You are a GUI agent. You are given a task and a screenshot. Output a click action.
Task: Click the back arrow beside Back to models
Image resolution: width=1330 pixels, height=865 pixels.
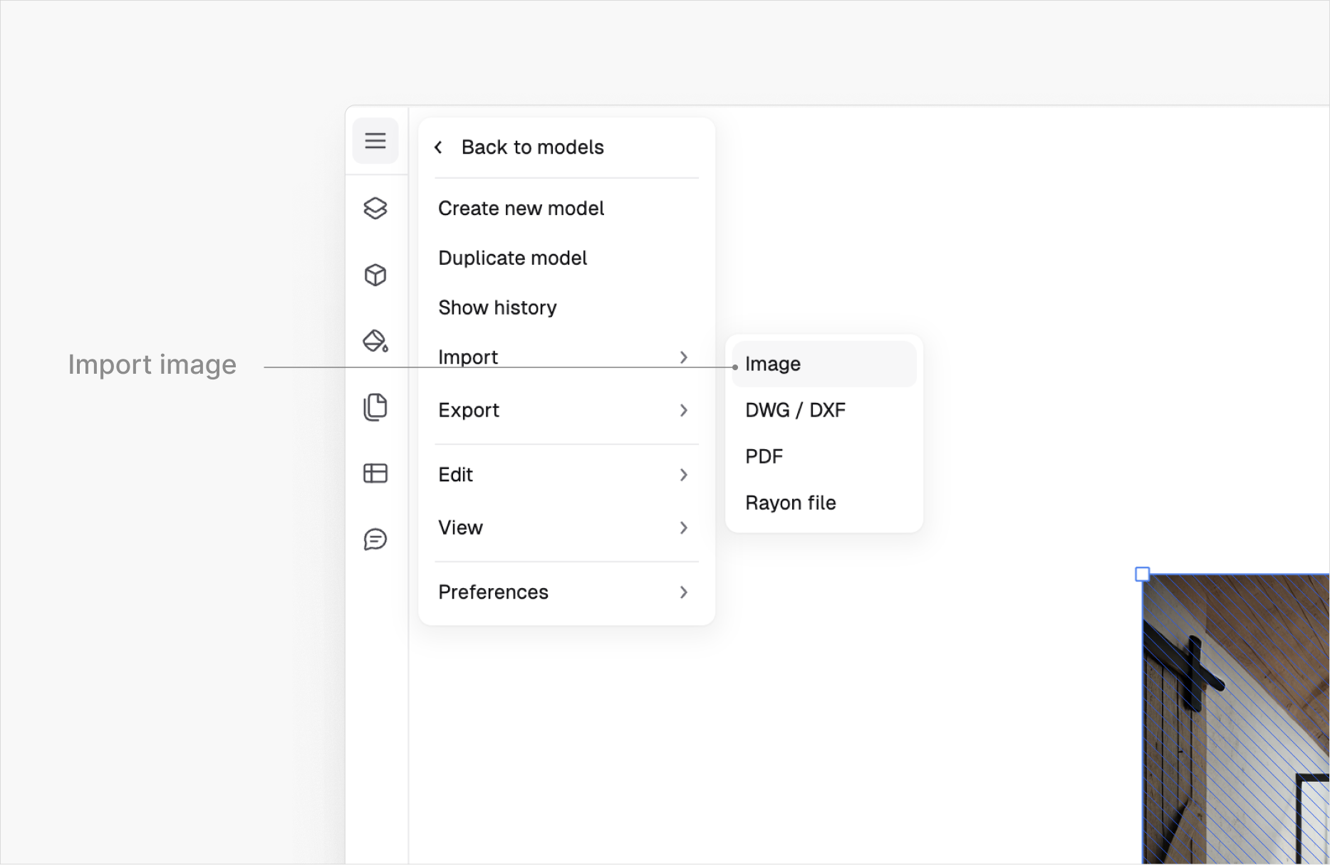[439, 147]
